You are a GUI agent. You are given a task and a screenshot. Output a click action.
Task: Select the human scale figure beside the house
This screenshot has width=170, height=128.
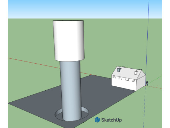[x=147, y=83]
